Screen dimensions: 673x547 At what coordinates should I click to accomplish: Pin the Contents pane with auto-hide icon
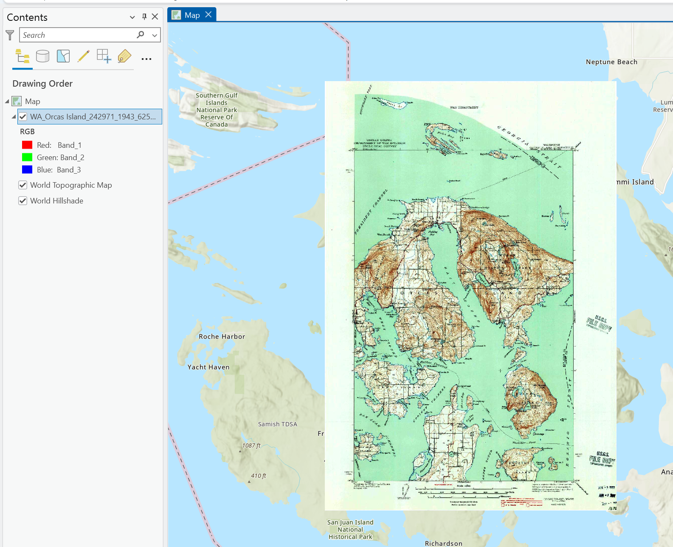tap(144, 17)
